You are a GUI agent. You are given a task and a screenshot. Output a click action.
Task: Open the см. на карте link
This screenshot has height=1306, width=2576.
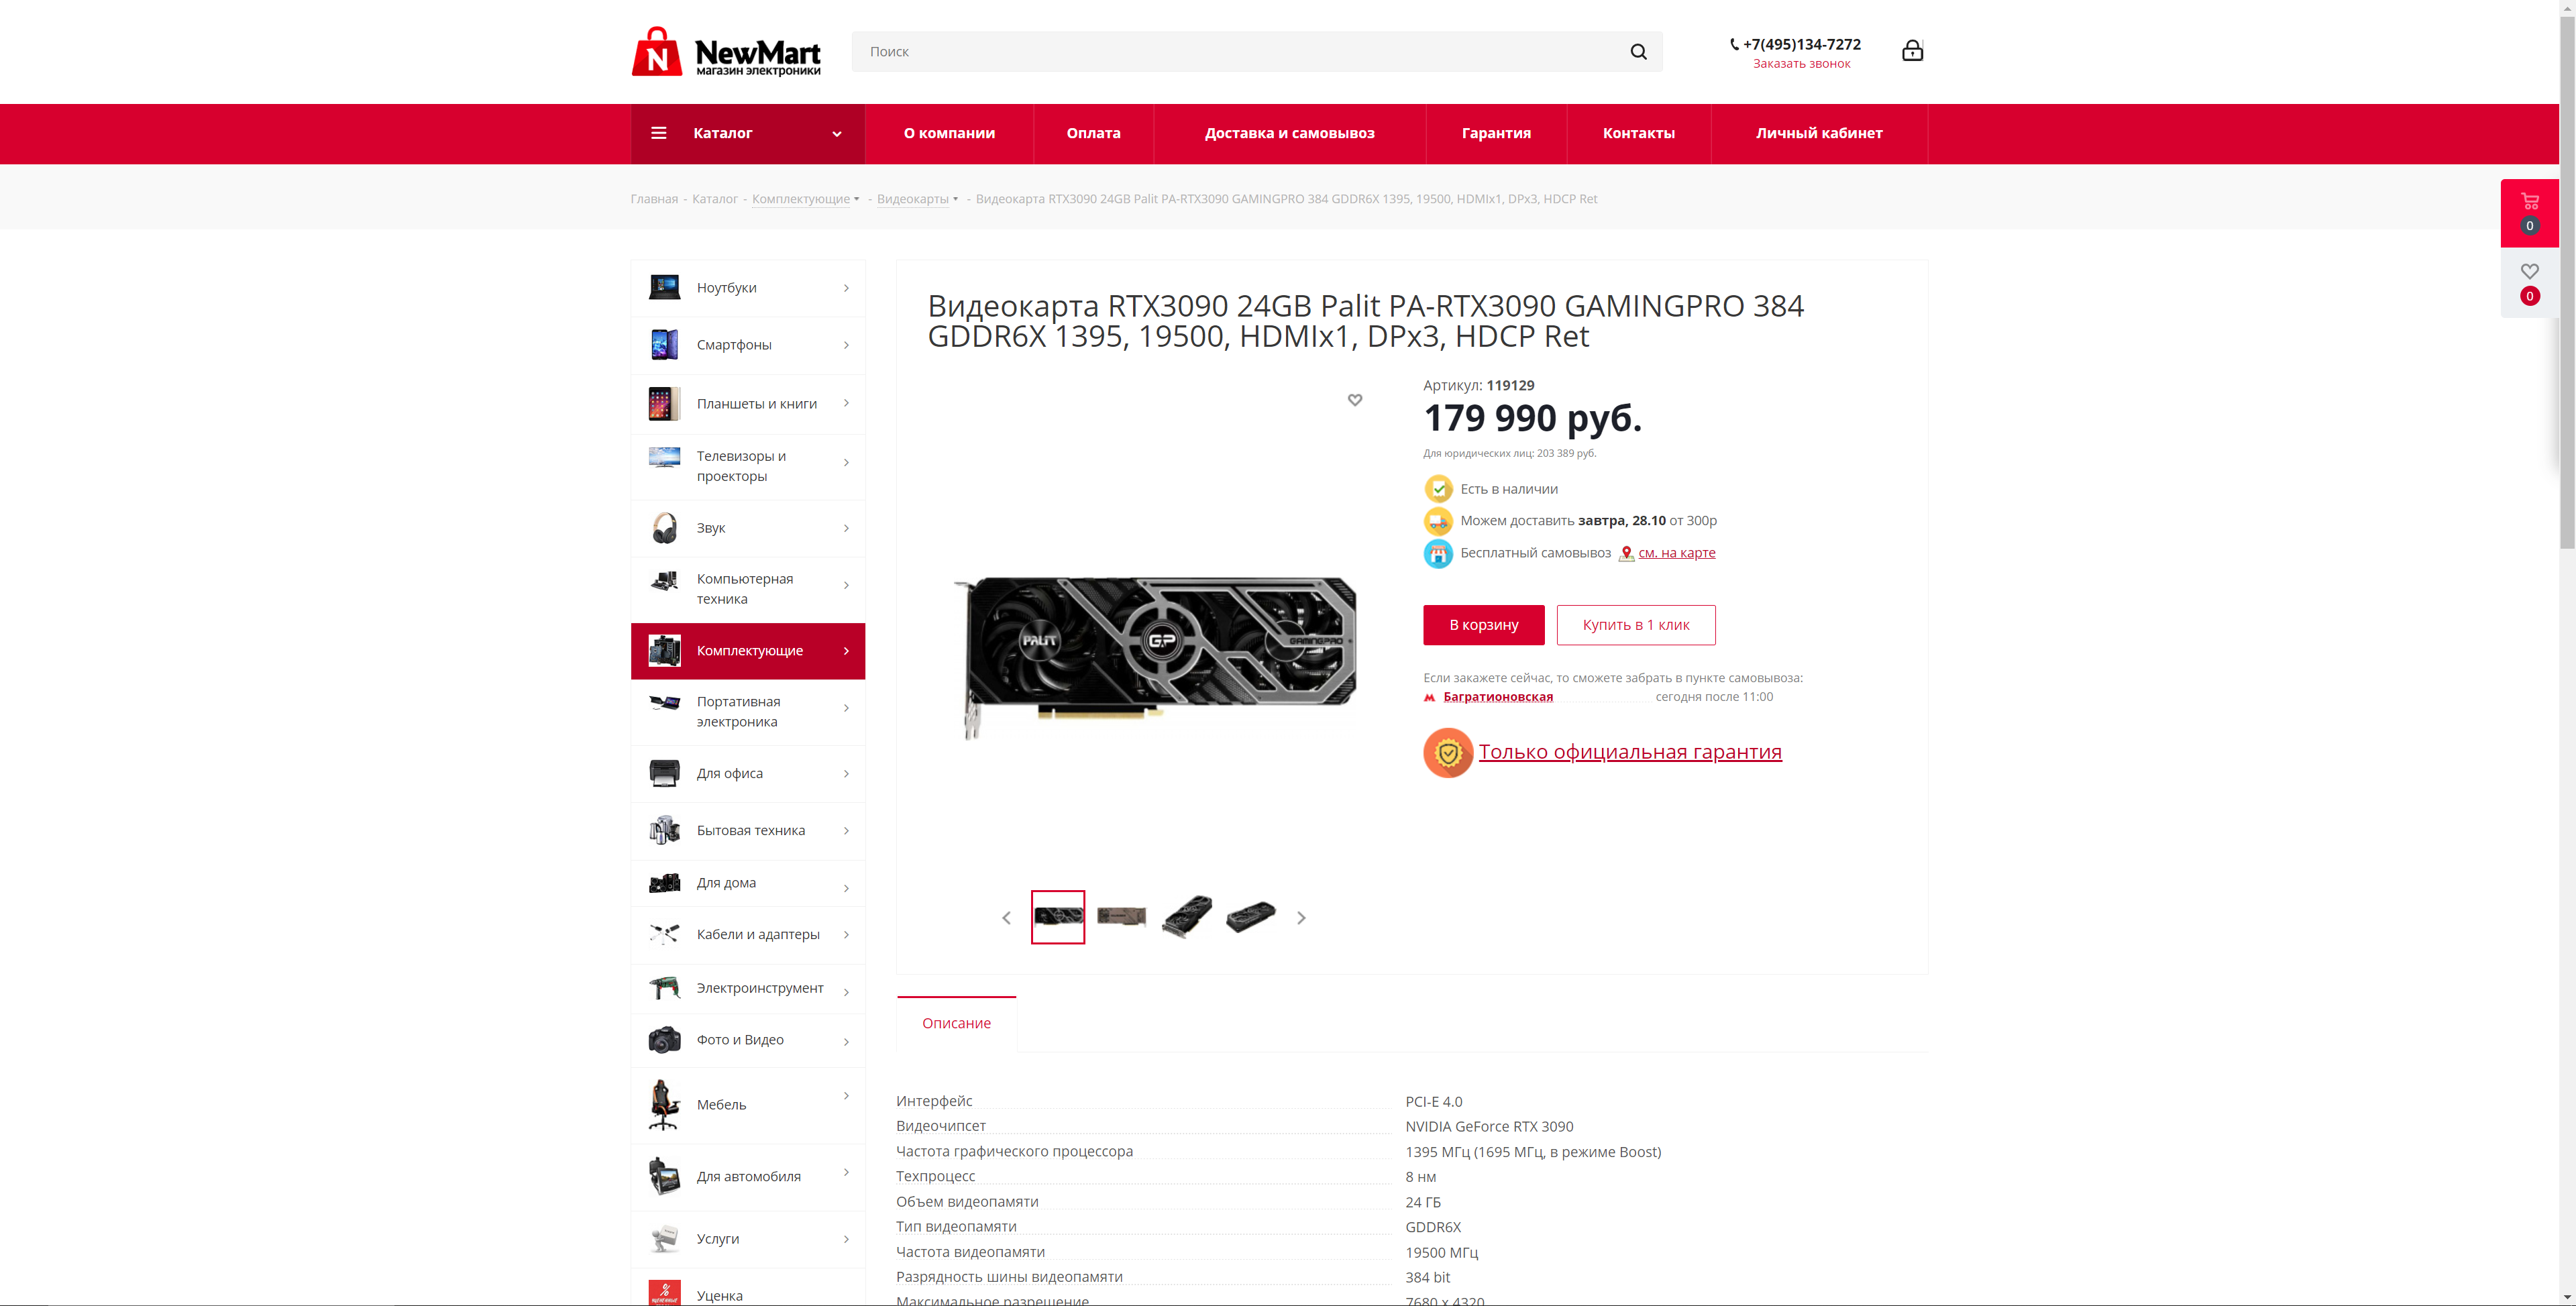click(x=1676, y=553)
